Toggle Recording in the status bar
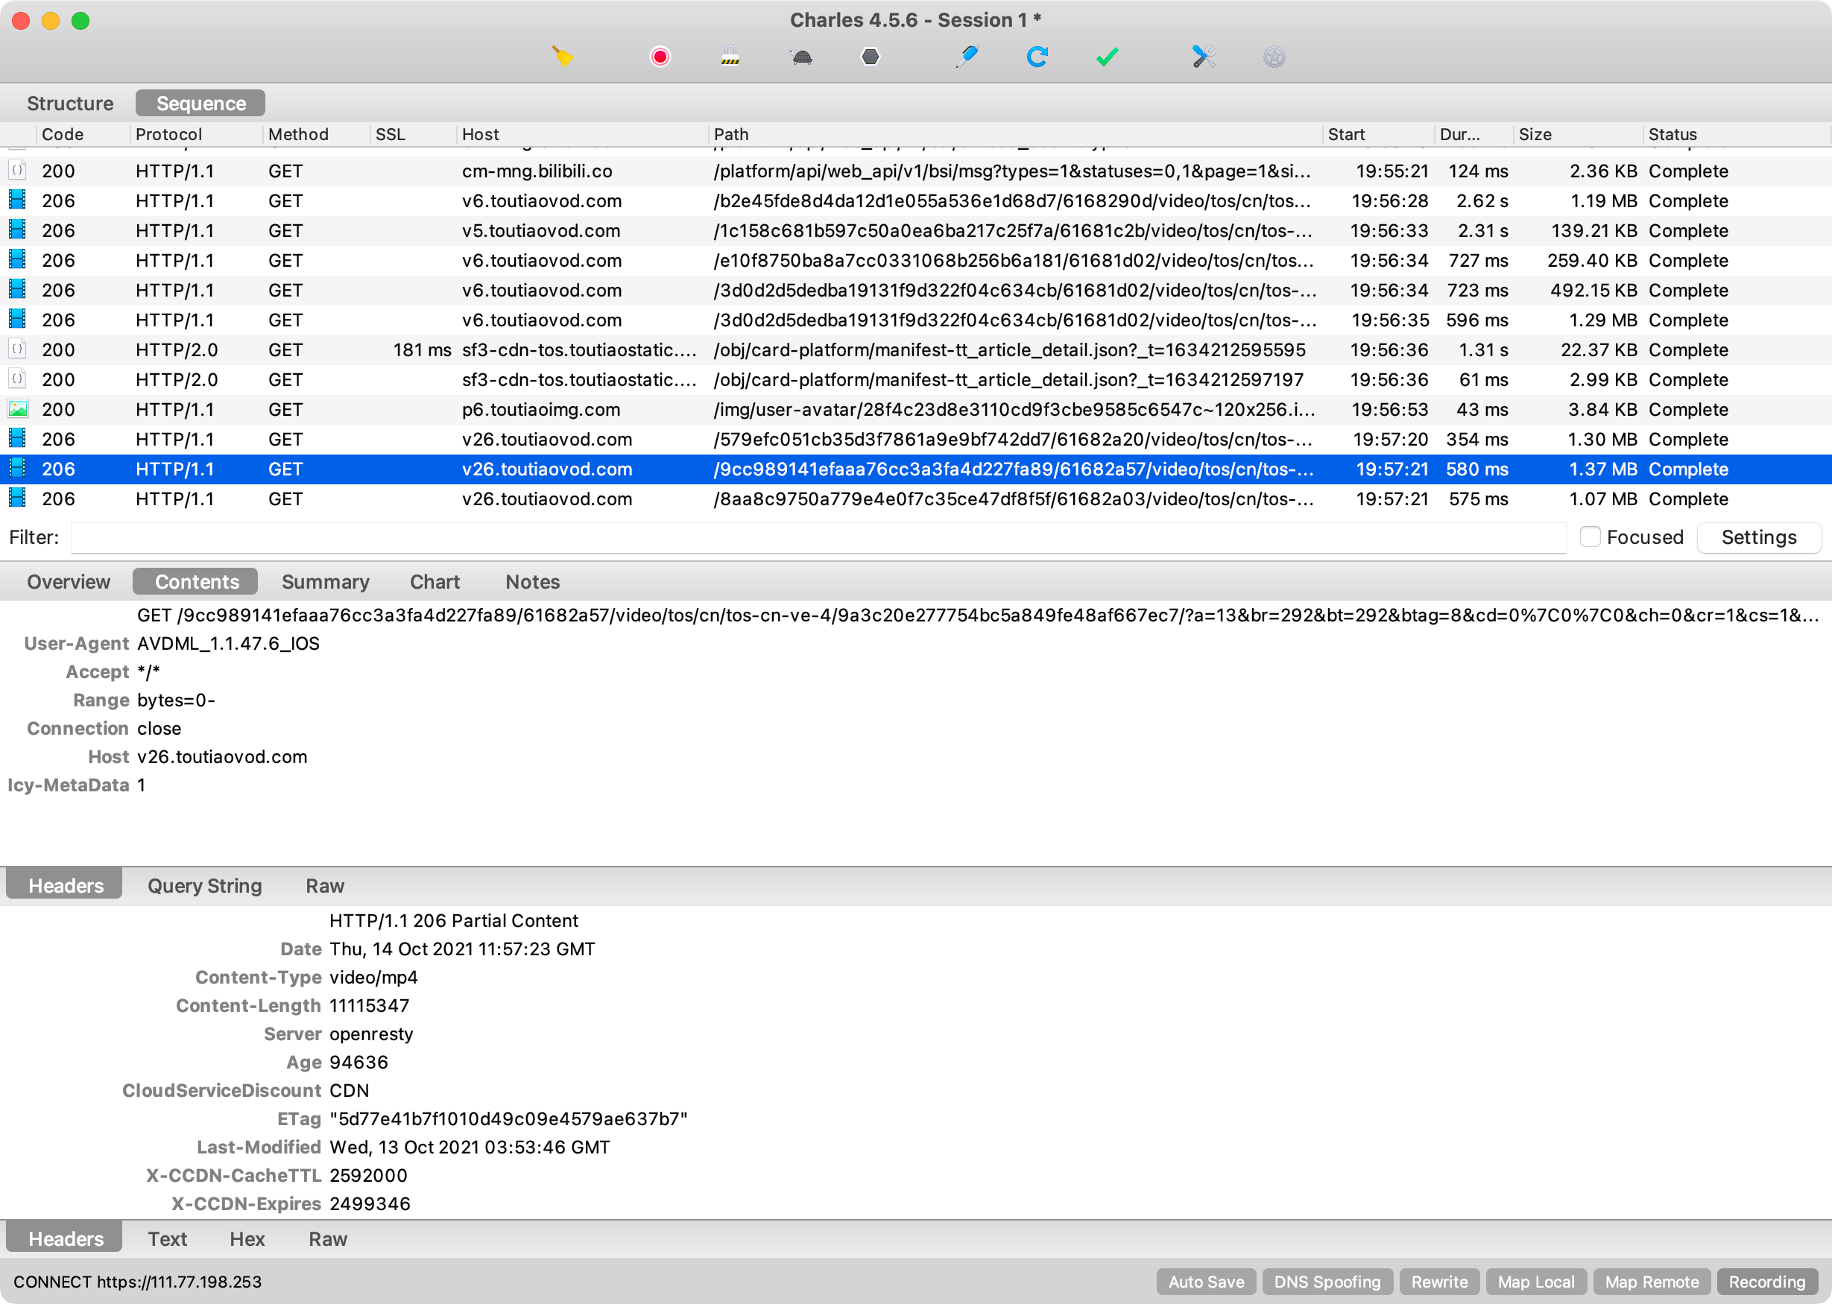Screen dimensions: 1832x1304 (x=1767, y=1282)
